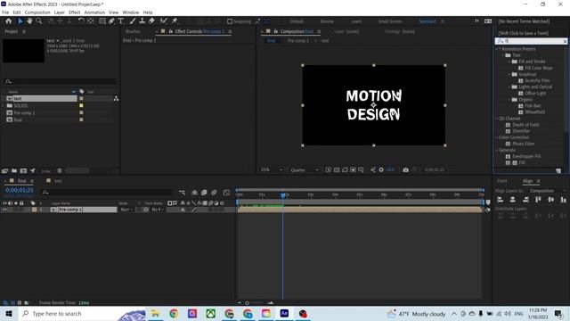570x321 pixels.
Task: Click the timeline layer search field
Action: tap(107, 193)
